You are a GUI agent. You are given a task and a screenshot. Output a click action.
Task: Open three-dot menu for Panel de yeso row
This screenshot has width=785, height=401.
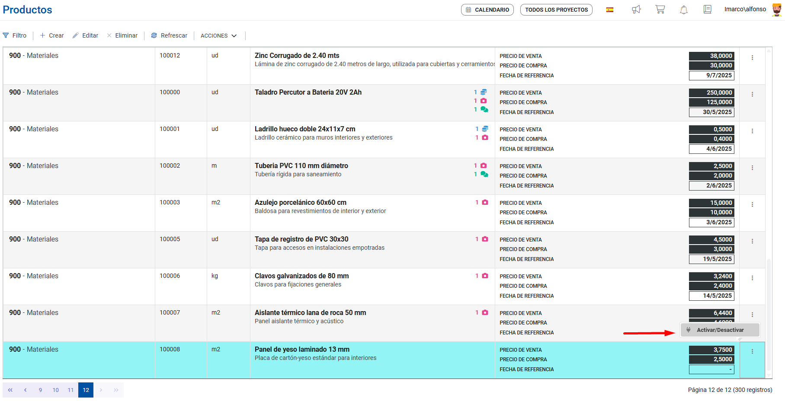coord(752,351)
